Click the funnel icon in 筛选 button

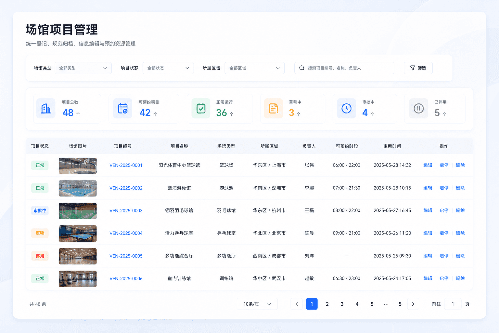413,68
